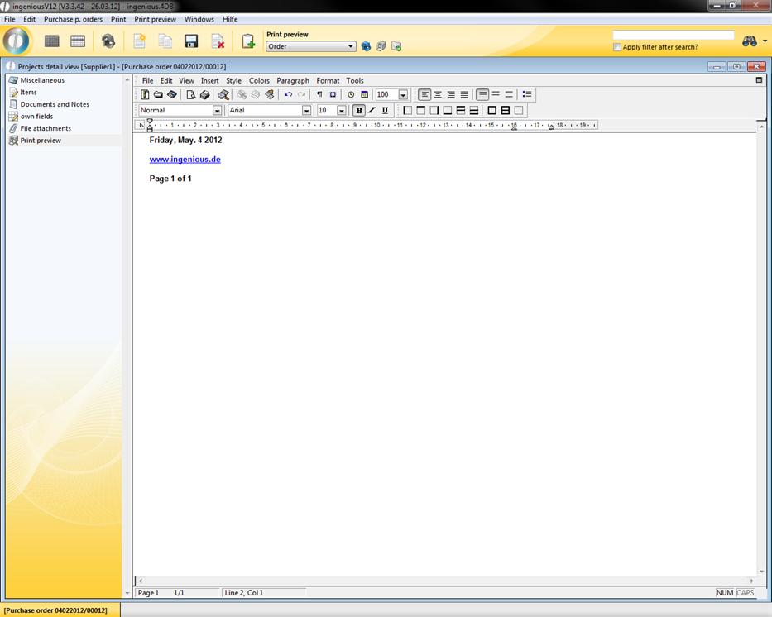Screen dimensions: 772x617
Task: Enable Apply filter after search checkbox
Action: coord(617,47)
